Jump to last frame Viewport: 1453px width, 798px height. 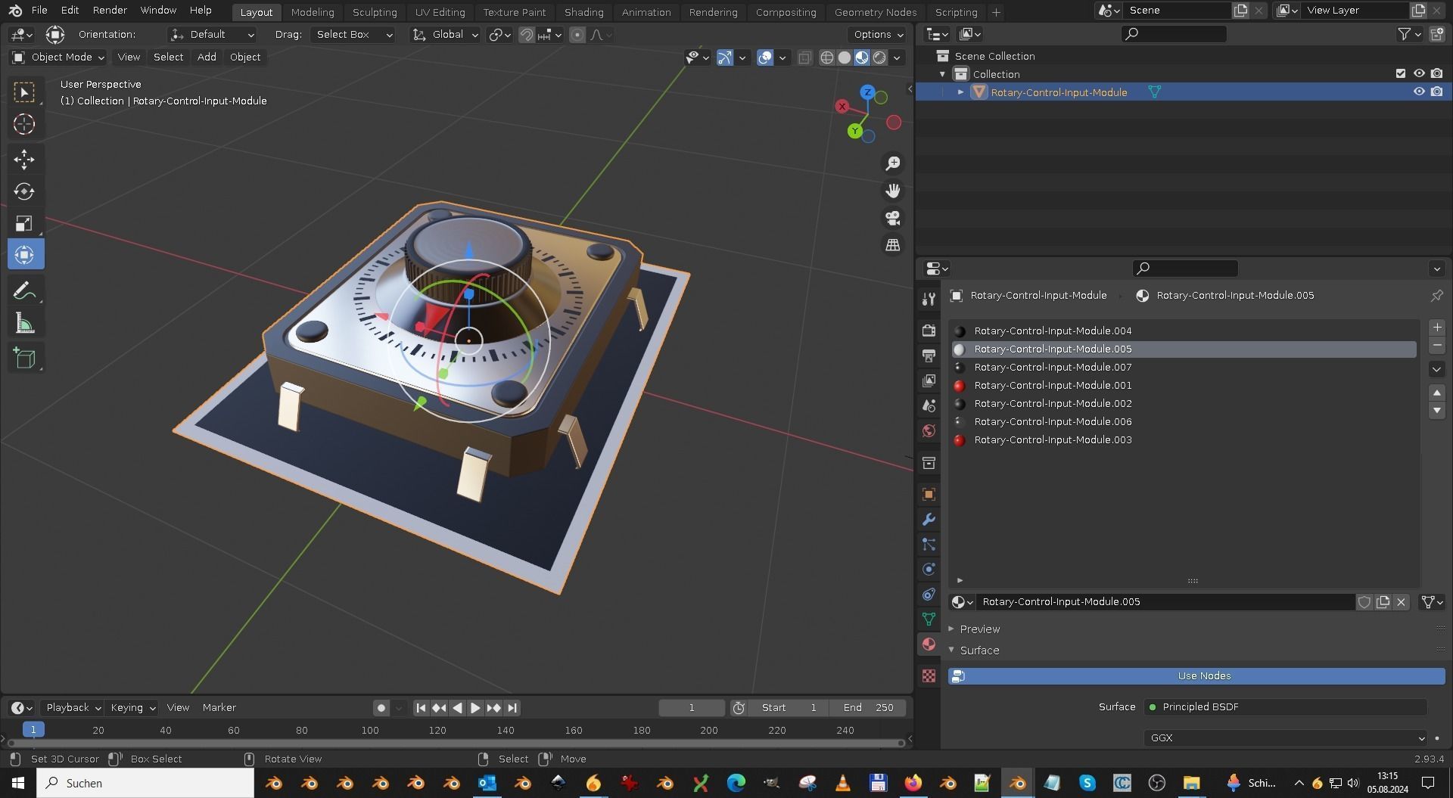point(512,708)
